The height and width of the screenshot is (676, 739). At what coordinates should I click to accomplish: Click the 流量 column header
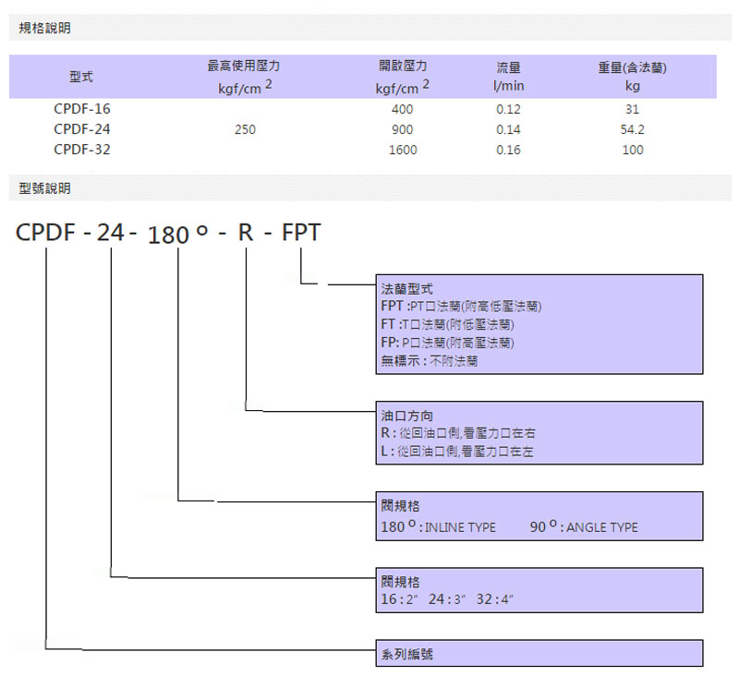coord(508,67)
